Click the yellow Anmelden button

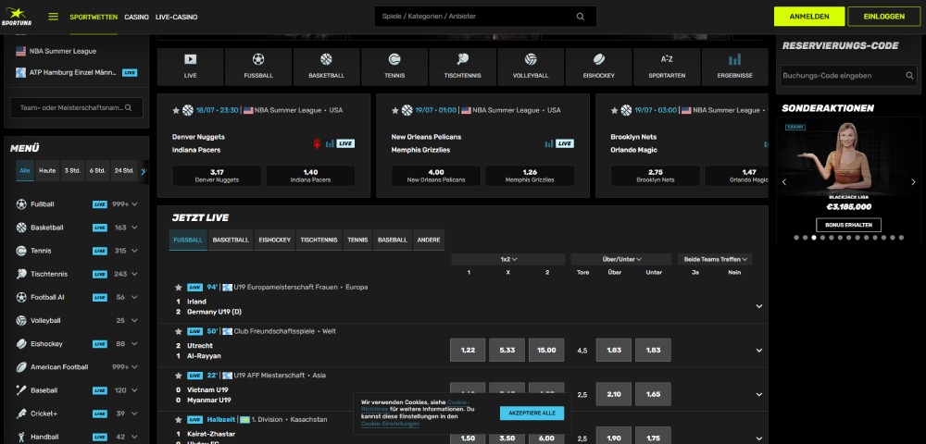808,17
